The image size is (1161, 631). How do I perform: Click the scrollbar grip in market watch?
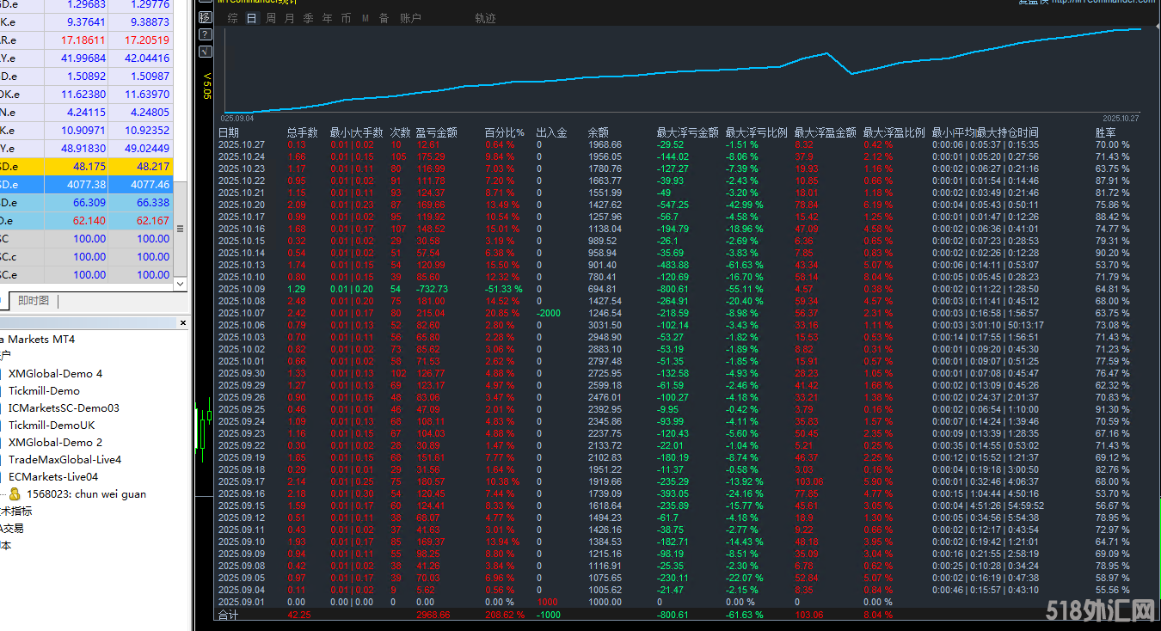tap(180, 229)
